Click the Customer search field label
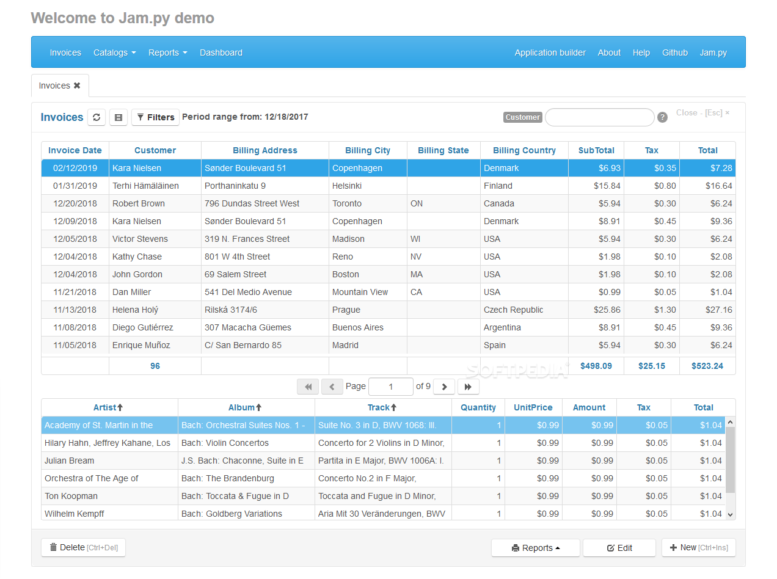 pos(523,117)
